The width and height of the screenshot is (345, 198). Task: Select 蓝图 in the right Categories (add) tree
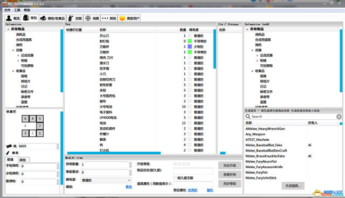(263, 102)
